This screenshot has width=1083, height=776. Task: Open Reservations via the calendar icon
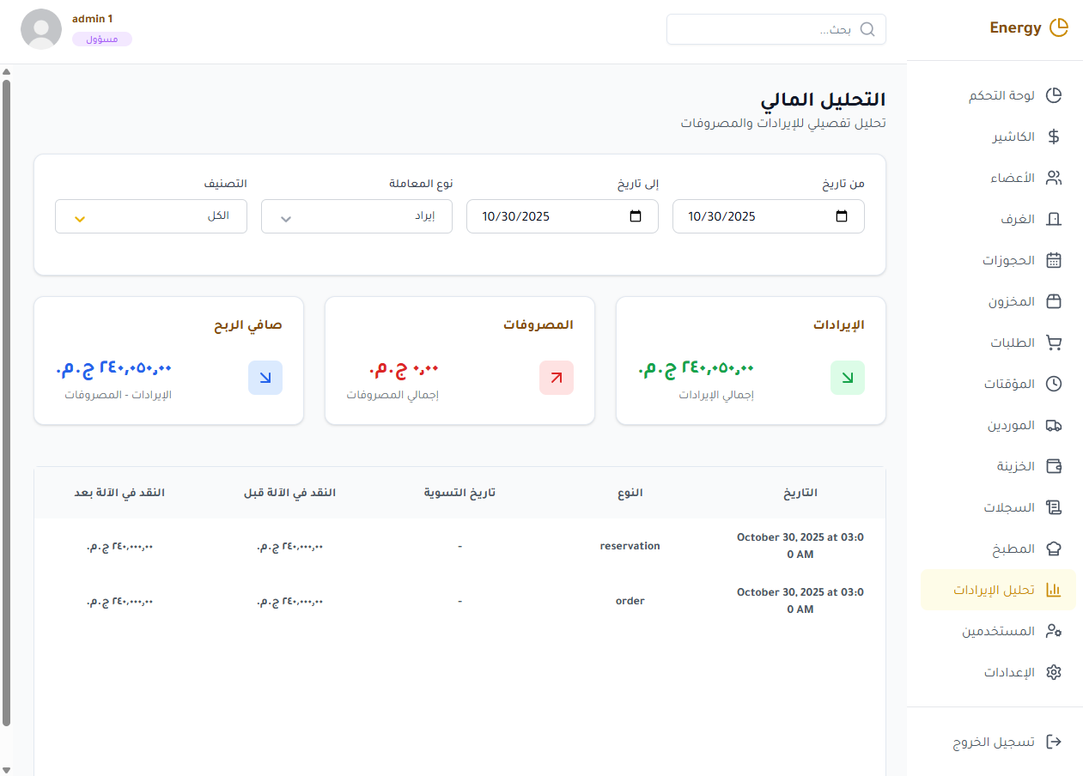1054,259
